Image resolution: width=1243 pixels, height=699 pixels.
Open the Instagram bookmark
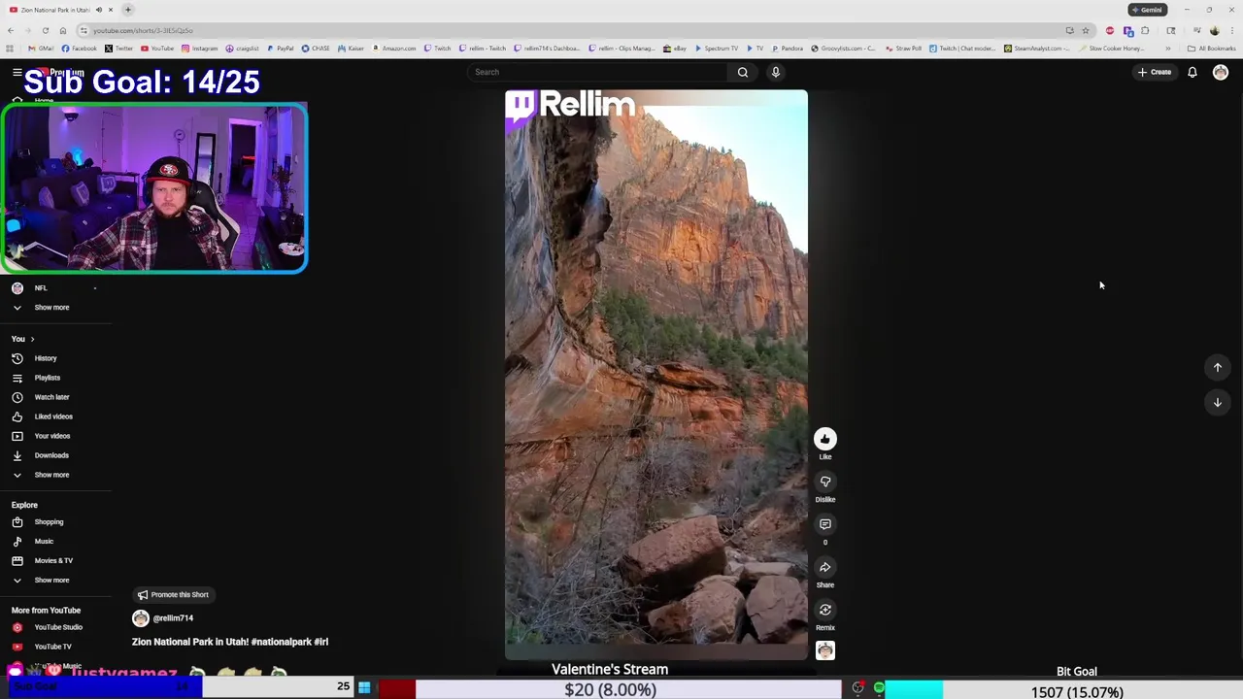click(199, 49)
